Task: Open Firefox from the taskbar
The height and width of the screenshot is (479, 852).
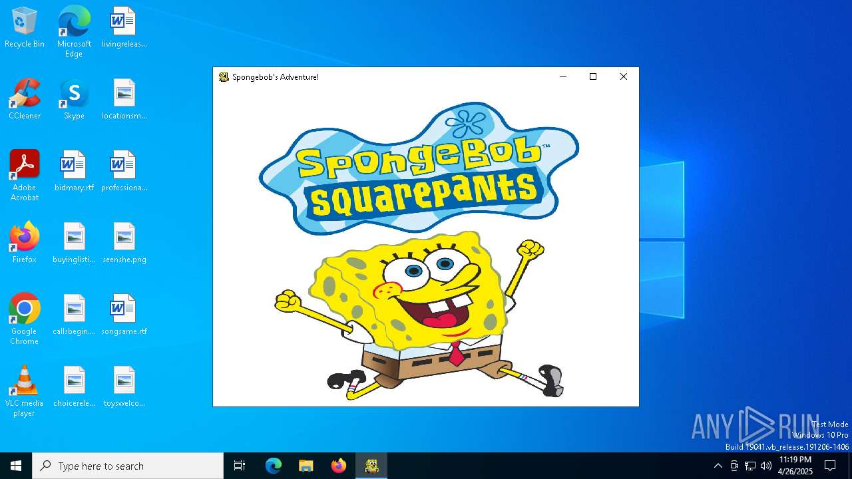Action: coord(338,466)
